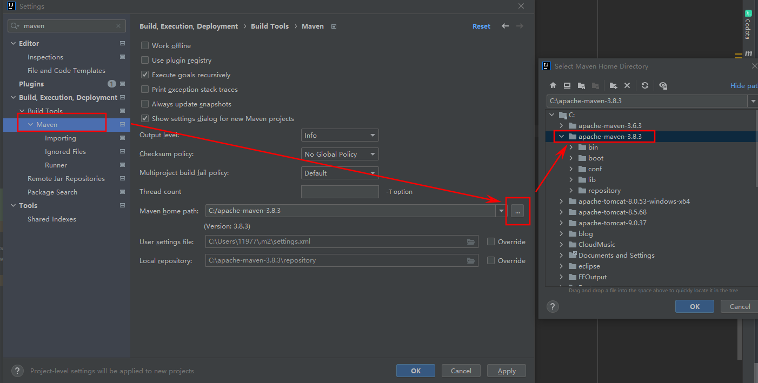Click the New Folder icon
This screenshot has height=383, width=758.
point(613,85)
